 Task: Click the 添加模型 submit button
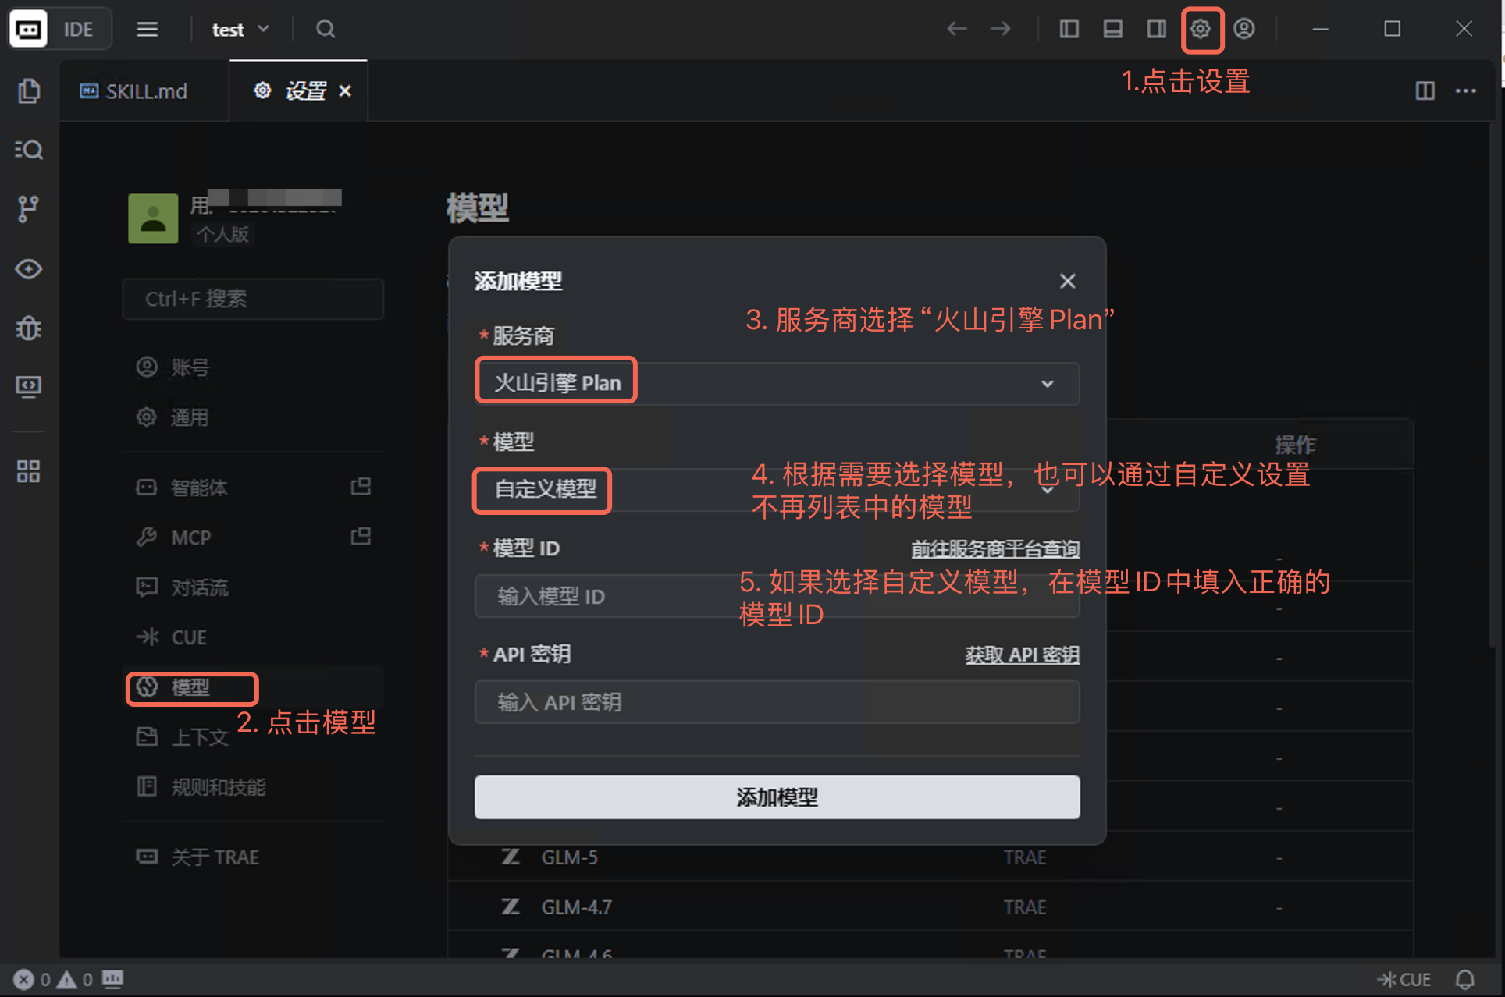(x=777, y=797)
